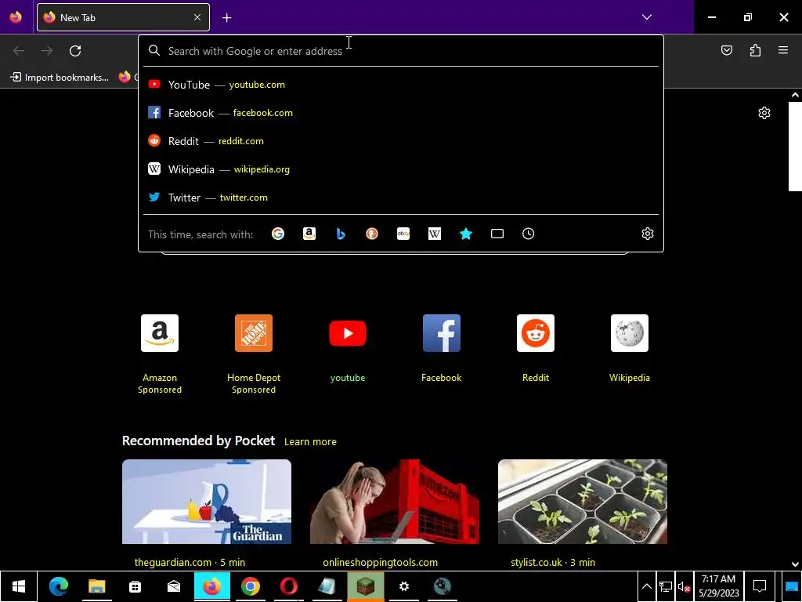This screenshot has width=802, height=602.
Task: Click the page scroll up arrow
Action: click(x=795, y=95)
